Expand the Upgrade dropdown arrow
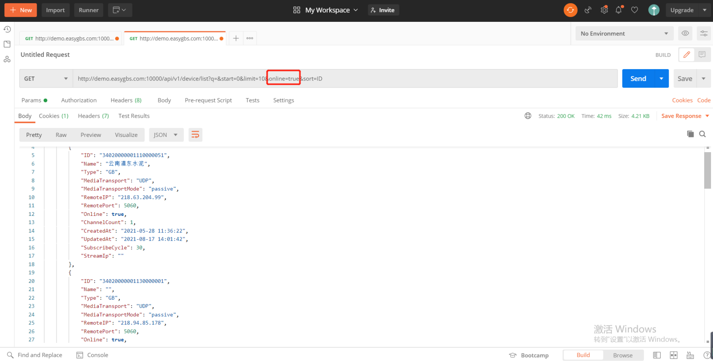 click(704, 10)
